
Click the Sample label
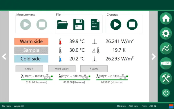point(31,50)
